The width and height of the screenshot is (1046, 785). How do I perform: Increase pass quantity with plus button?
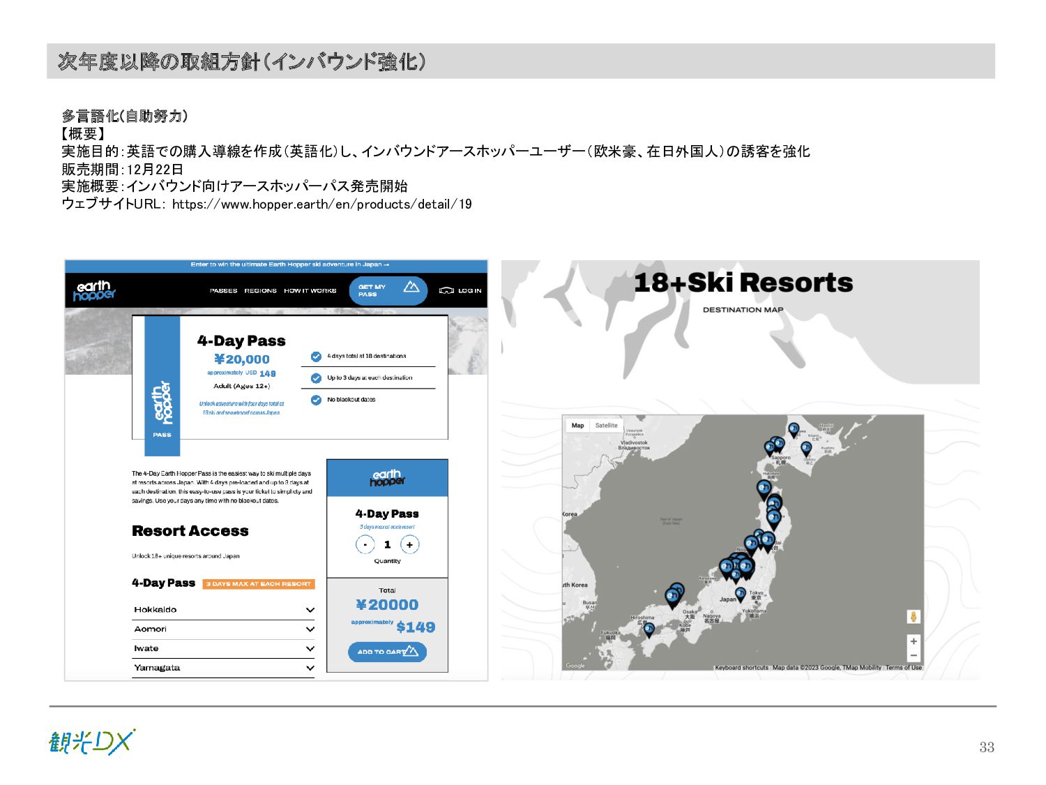click(x=410, y=545)
